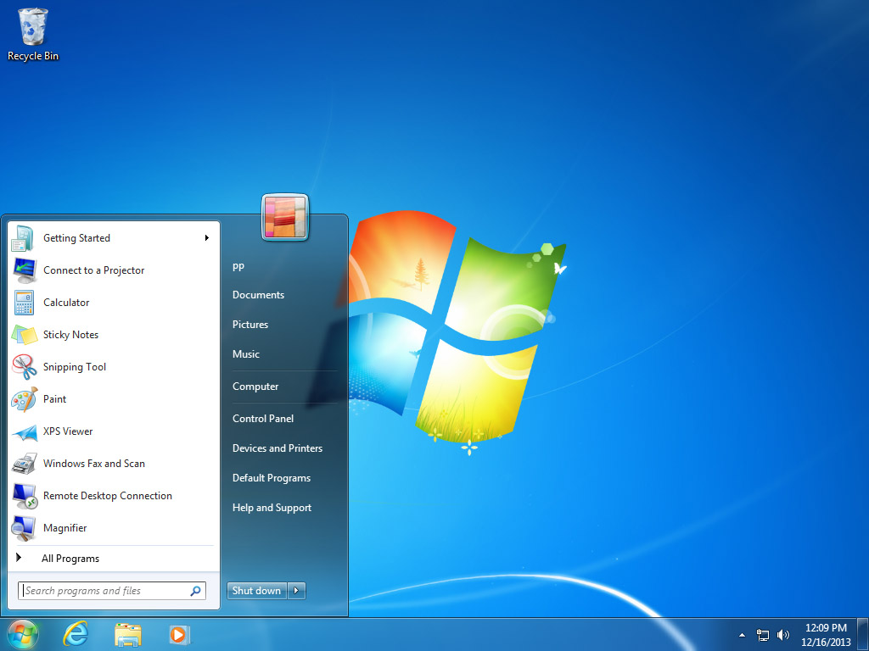Open Windows Media Player from the taskbar
Image resolution: width=869 pixels, height=651 pixels.
point(179,634)
